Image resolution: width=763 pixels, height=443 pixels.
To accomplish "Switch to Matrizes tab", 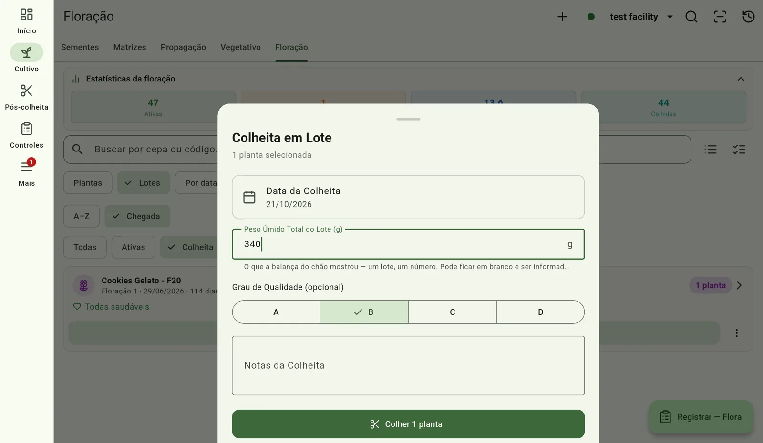I will (x=130, y=47).
